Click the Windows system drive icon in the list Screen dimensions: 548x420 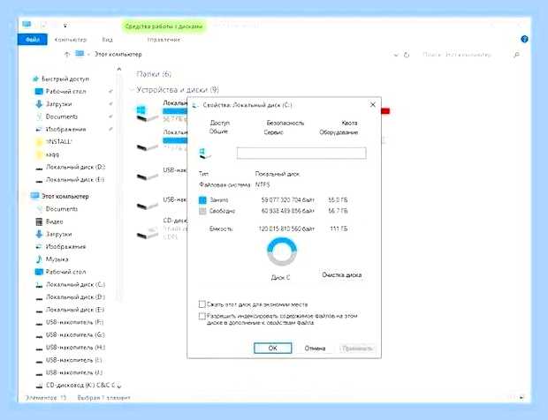point(147,114)
